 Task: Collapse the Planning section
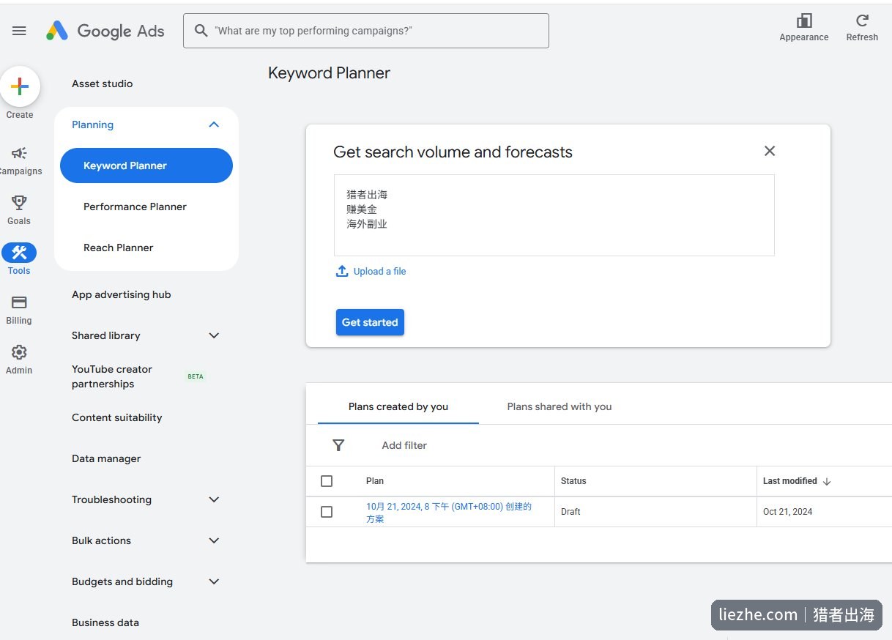[214, 124]
